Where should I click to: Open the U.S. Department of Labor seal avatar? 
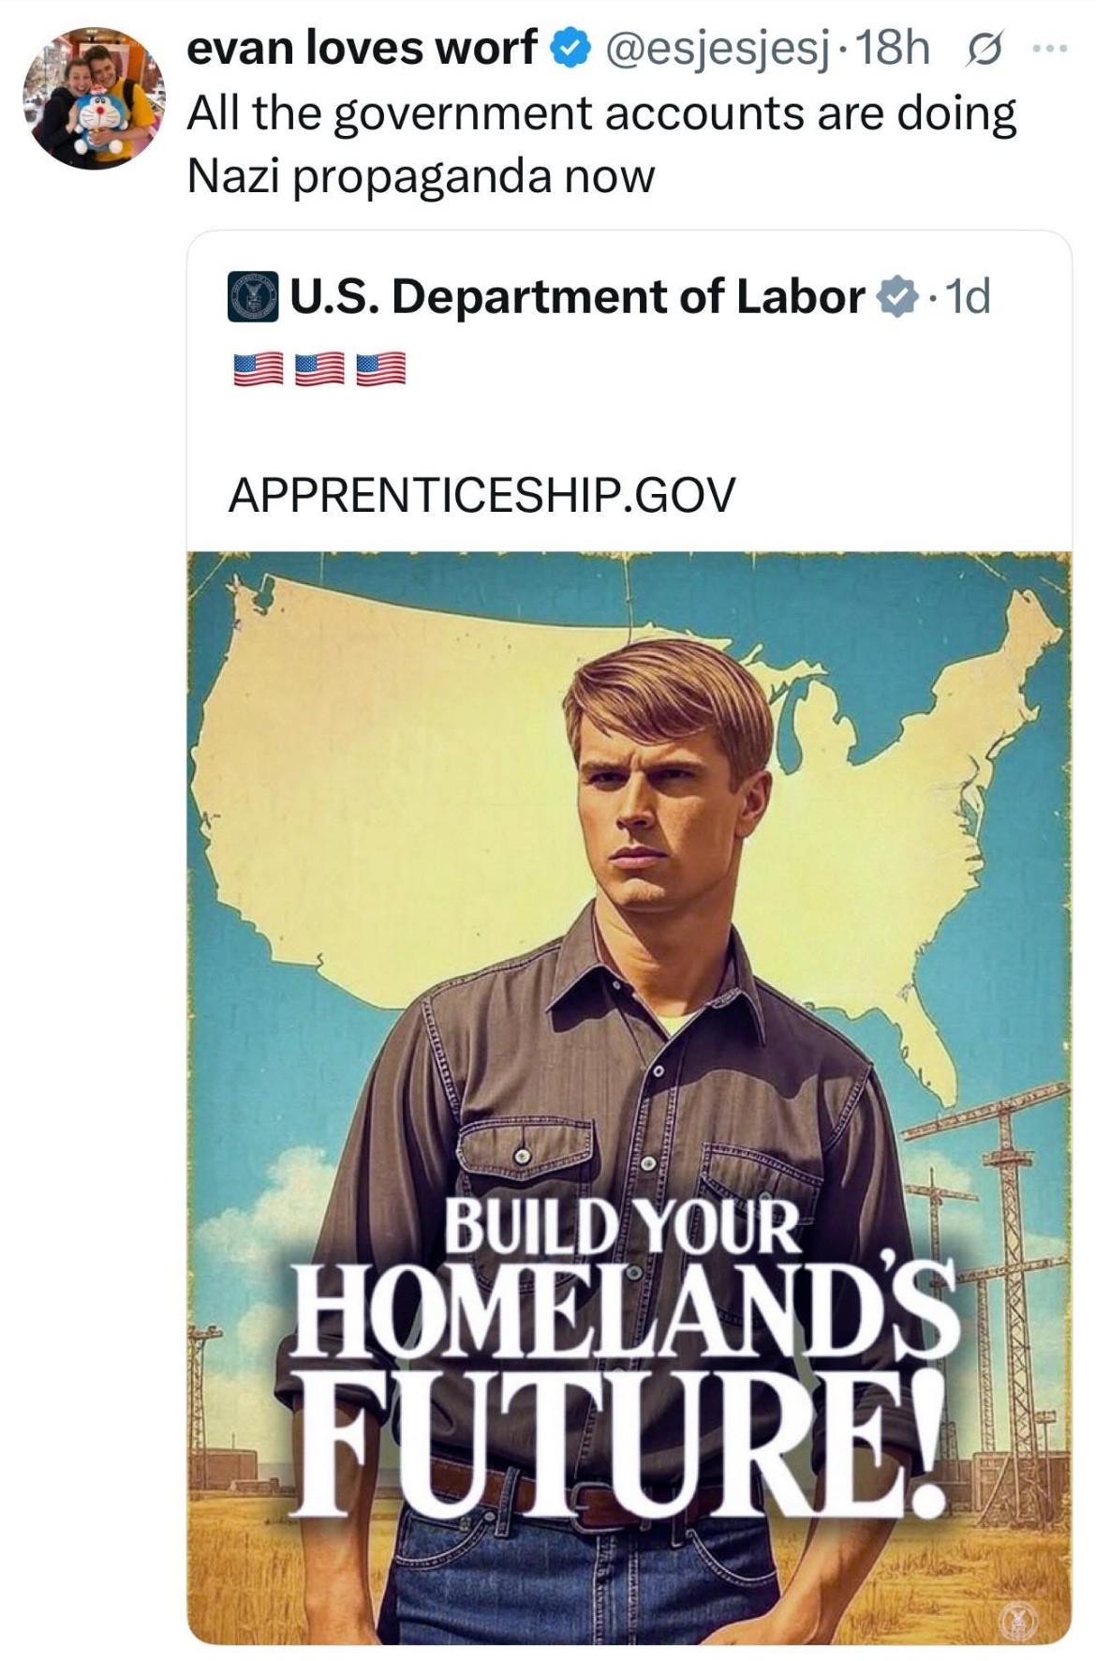[x=253, y=297]
